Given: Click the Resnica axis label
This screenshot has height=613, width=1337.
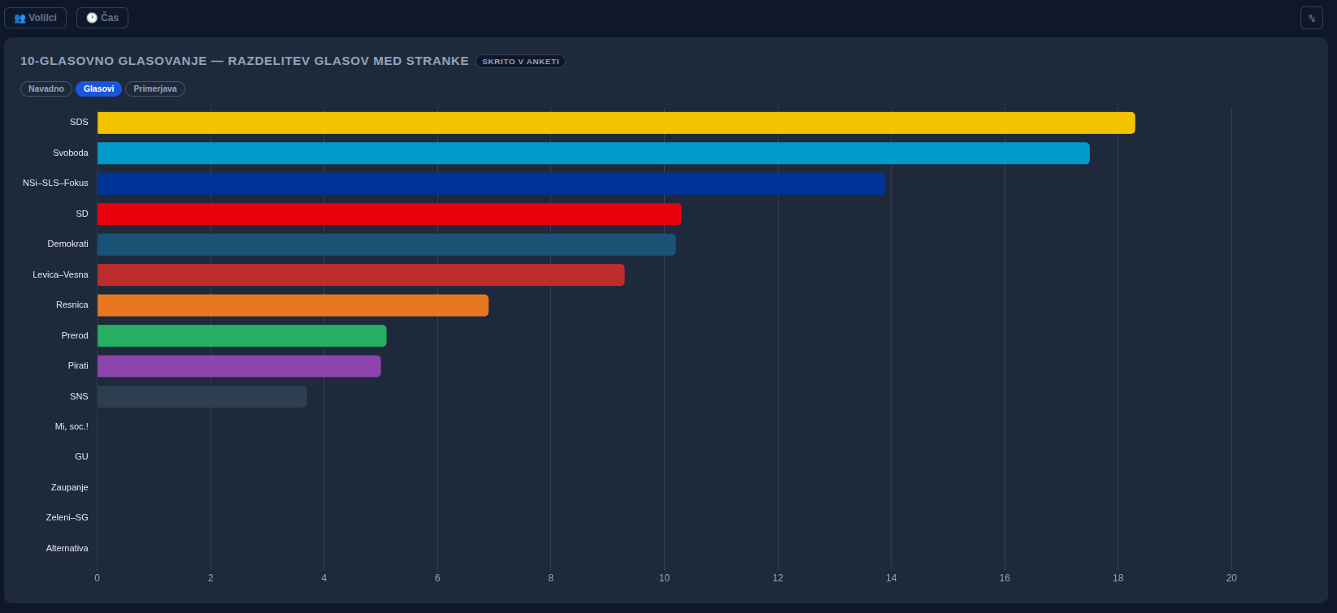Looking at the screenshot, I should [x=72, y=305].
